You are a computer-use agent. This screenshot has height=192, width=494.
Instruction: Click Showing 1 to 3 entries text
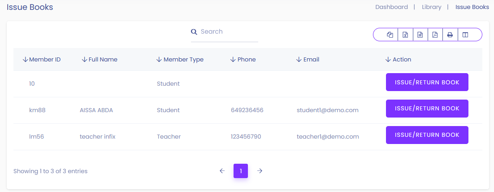[50, 171]
